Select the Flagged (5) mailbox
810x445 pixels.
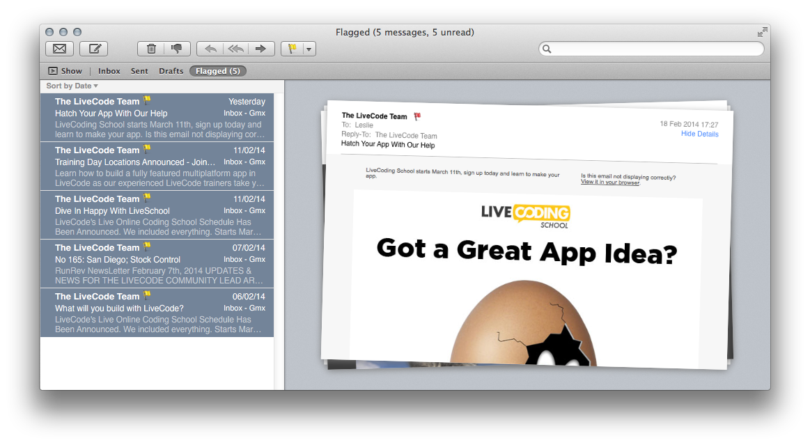pos(217,71)
